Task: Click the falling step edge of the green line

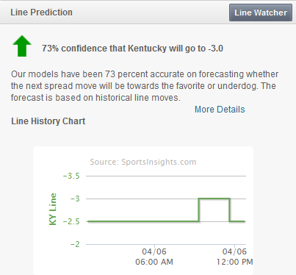Action: pos(229,210)
